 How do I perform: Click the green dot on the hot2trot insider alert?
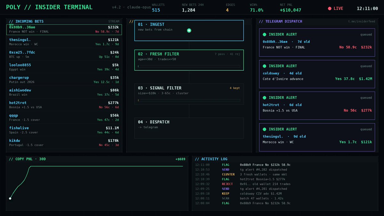point(264,98)
